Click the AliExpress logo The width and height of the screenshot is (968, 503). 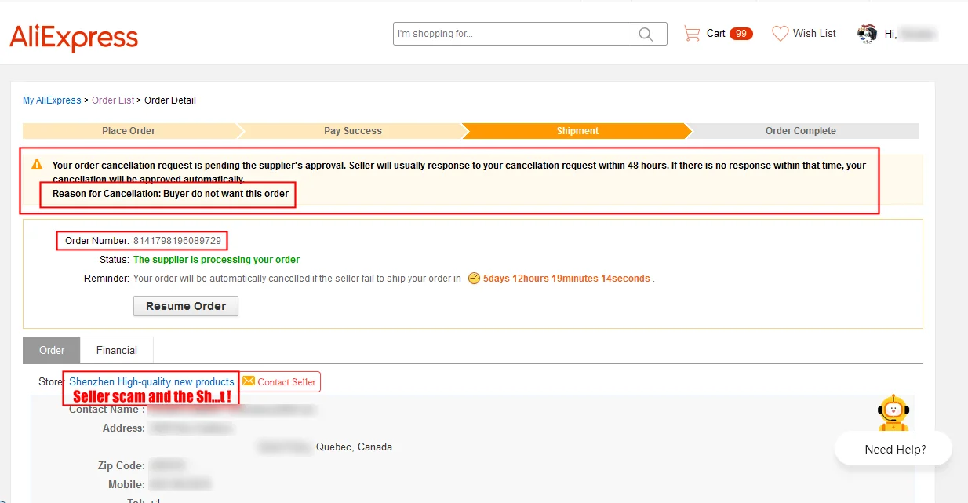click(74, 37)
